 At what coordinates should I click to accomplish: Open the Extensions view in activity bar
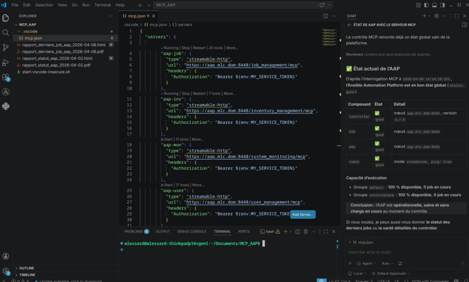click(x=5, y=77)
